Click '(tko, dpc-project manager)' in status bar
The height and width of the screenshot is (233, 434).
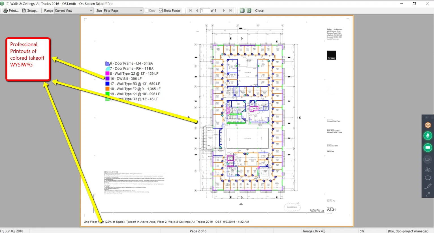[408, 231]
